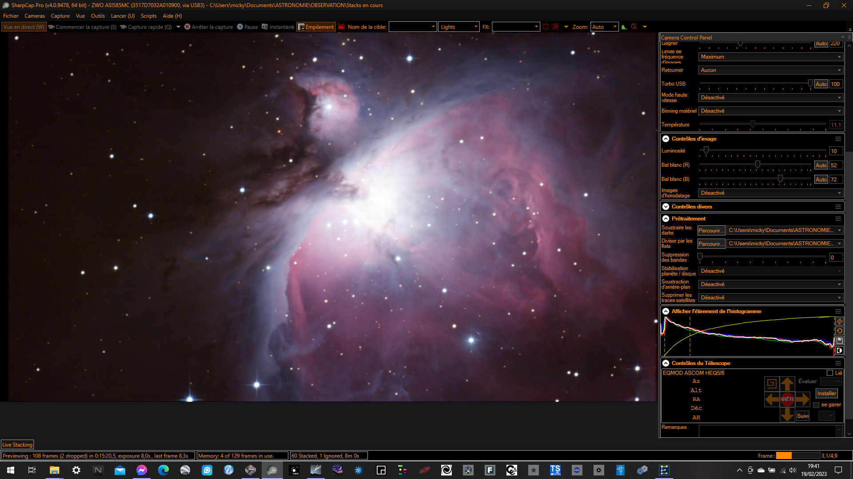Toggle Vue en direct (W) button
The width and height of the screenshot is (853, 479).
point(24,27)
